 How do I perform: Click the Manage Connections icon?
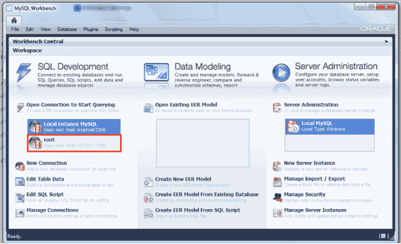coord(20,213)
